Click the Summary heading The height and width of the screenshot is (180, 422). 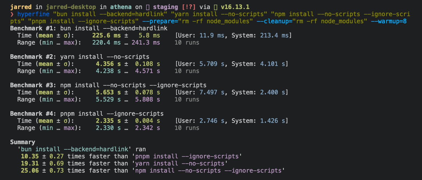[23, 142]
